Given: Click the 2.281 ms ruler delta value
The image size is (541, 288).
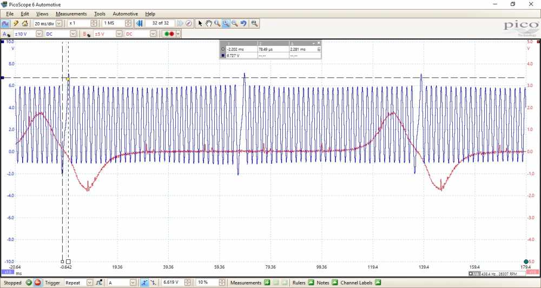Looking at the screenshot, I should coord(298,49).
